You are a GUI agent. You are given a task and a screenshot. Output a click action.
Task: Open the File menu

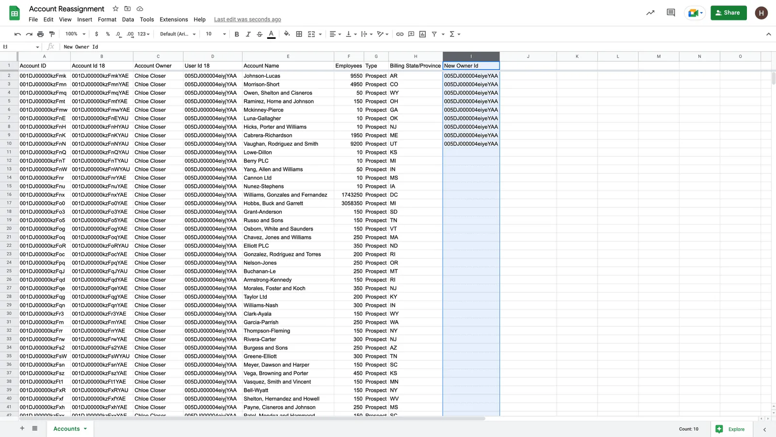[x=33, y=19]
